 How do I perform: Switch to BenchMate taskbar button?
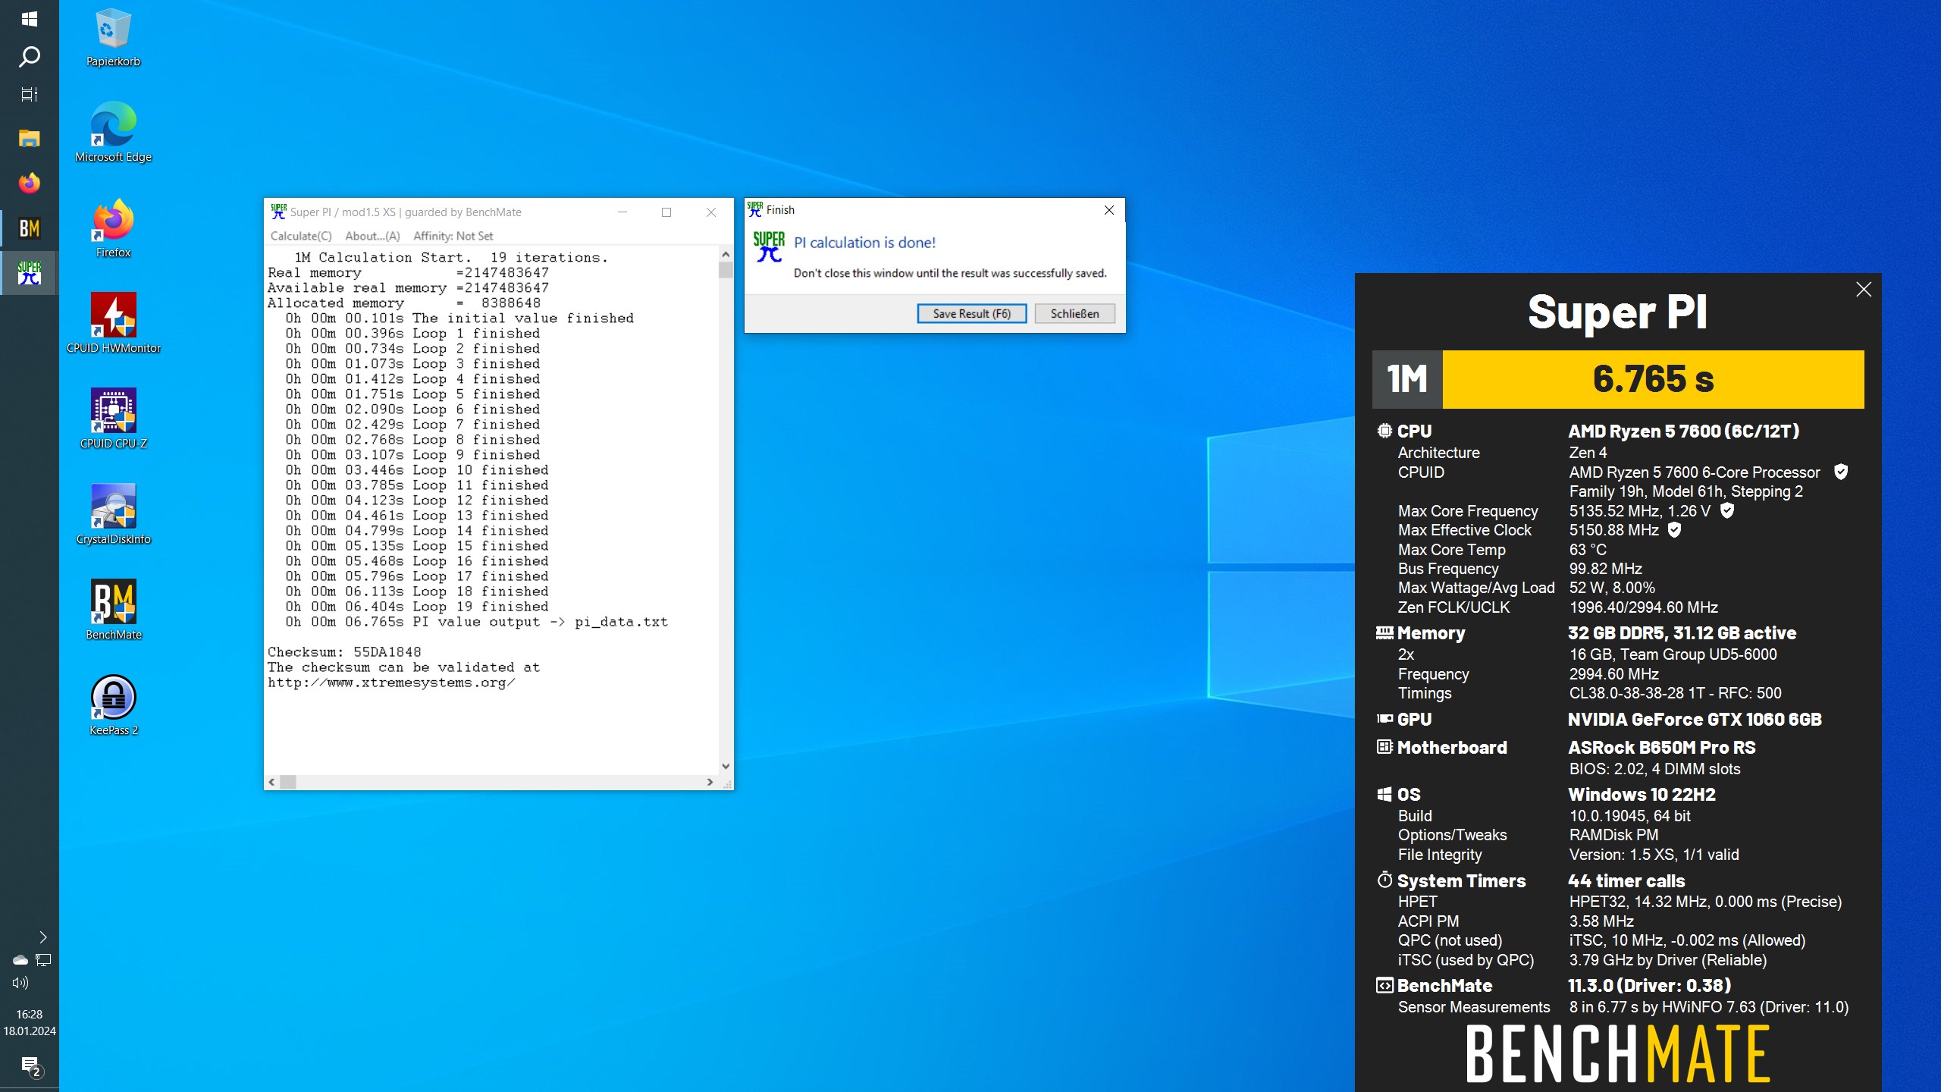coord(29,228)
